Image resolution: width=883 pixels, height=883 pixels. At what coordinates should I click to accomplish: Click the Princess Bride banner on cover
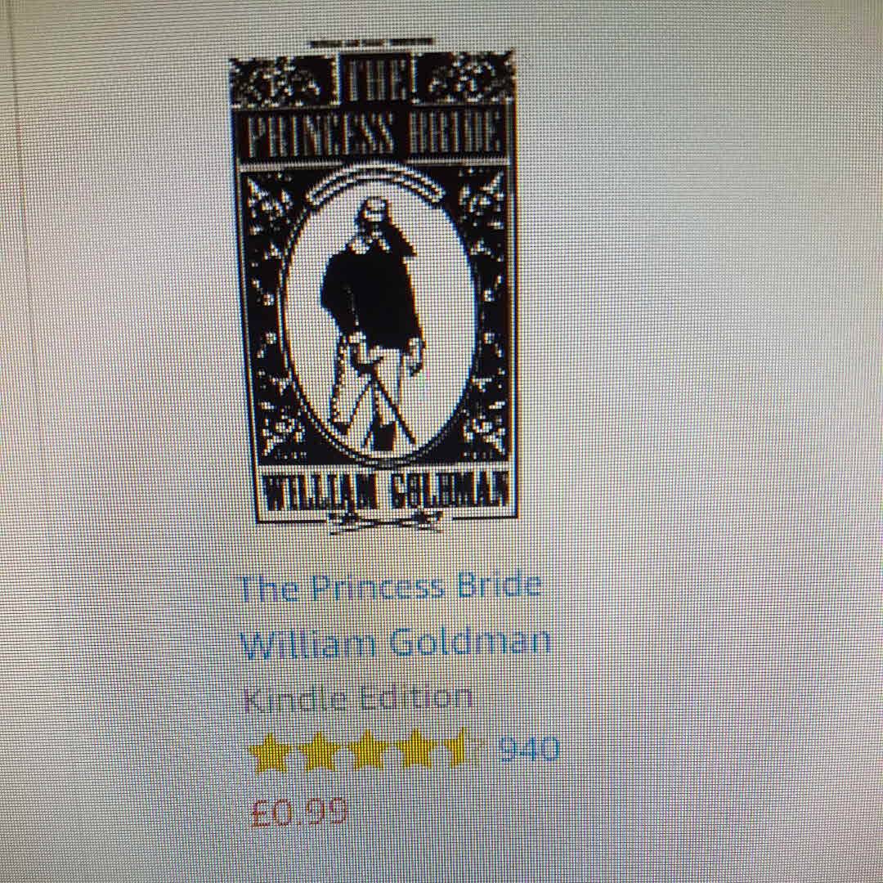tap(374, 134)
